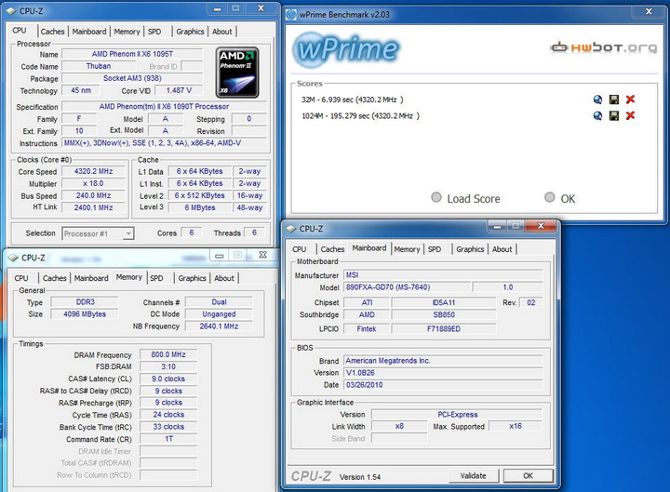Delete the 1024M score with red X
Screen dimensions: 670x492
coord(630,115)
